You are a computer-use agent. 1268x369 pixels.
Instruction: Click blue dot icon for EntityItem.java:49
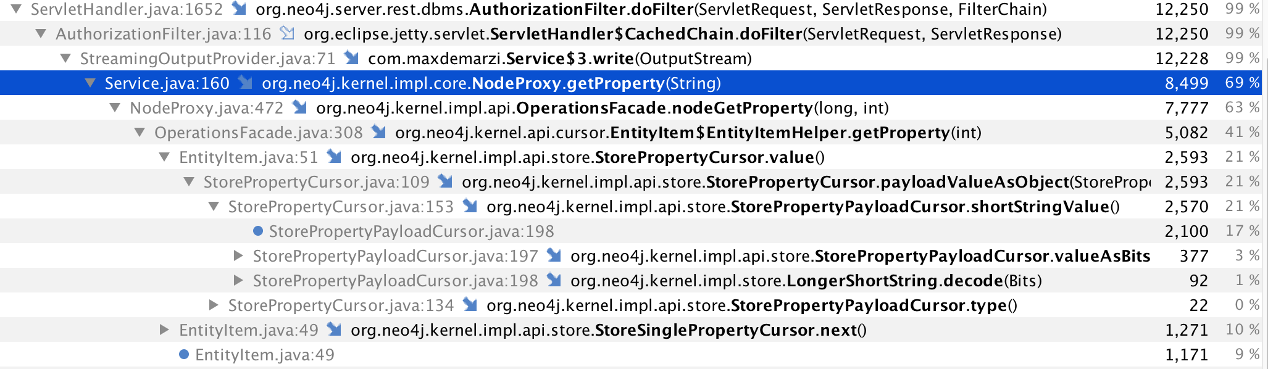click(x=184, y=355)
